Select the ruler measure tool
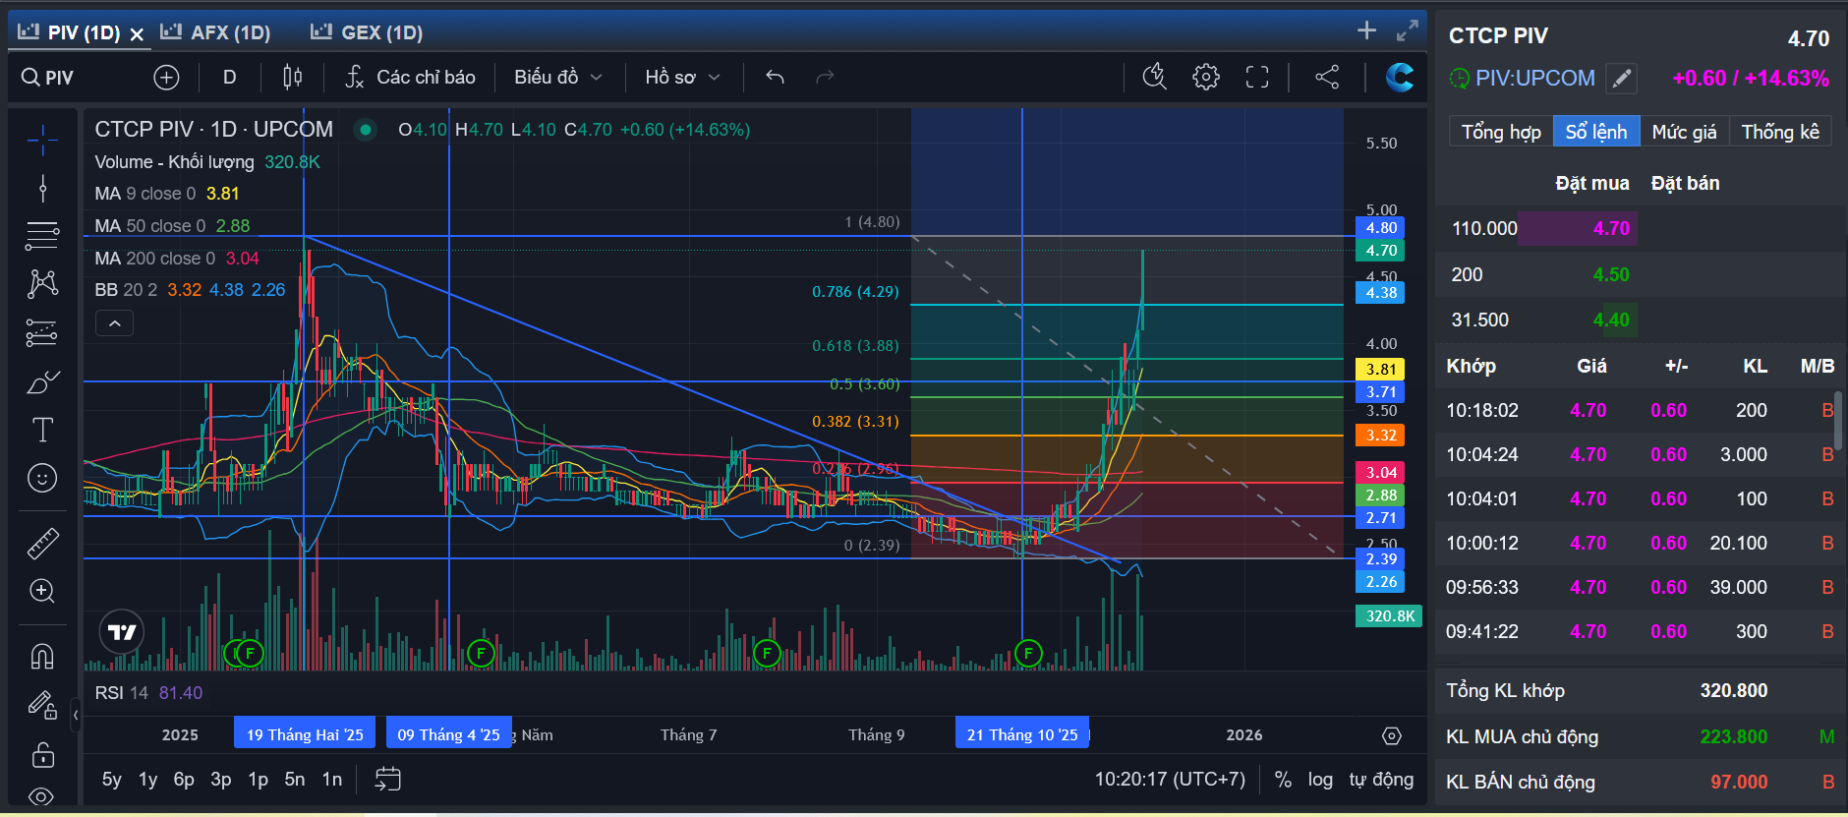The image size is (1848, 817). [x=42, y=544]
